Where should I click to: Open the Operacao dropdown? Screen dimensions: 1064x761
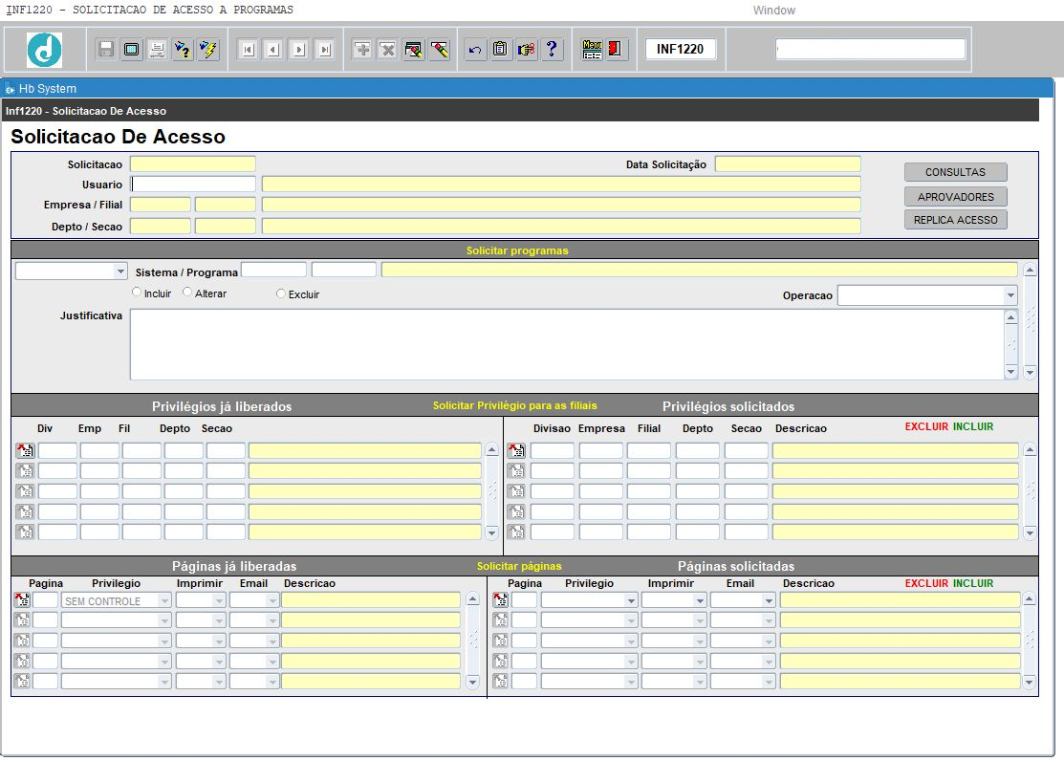(1010, 295)
